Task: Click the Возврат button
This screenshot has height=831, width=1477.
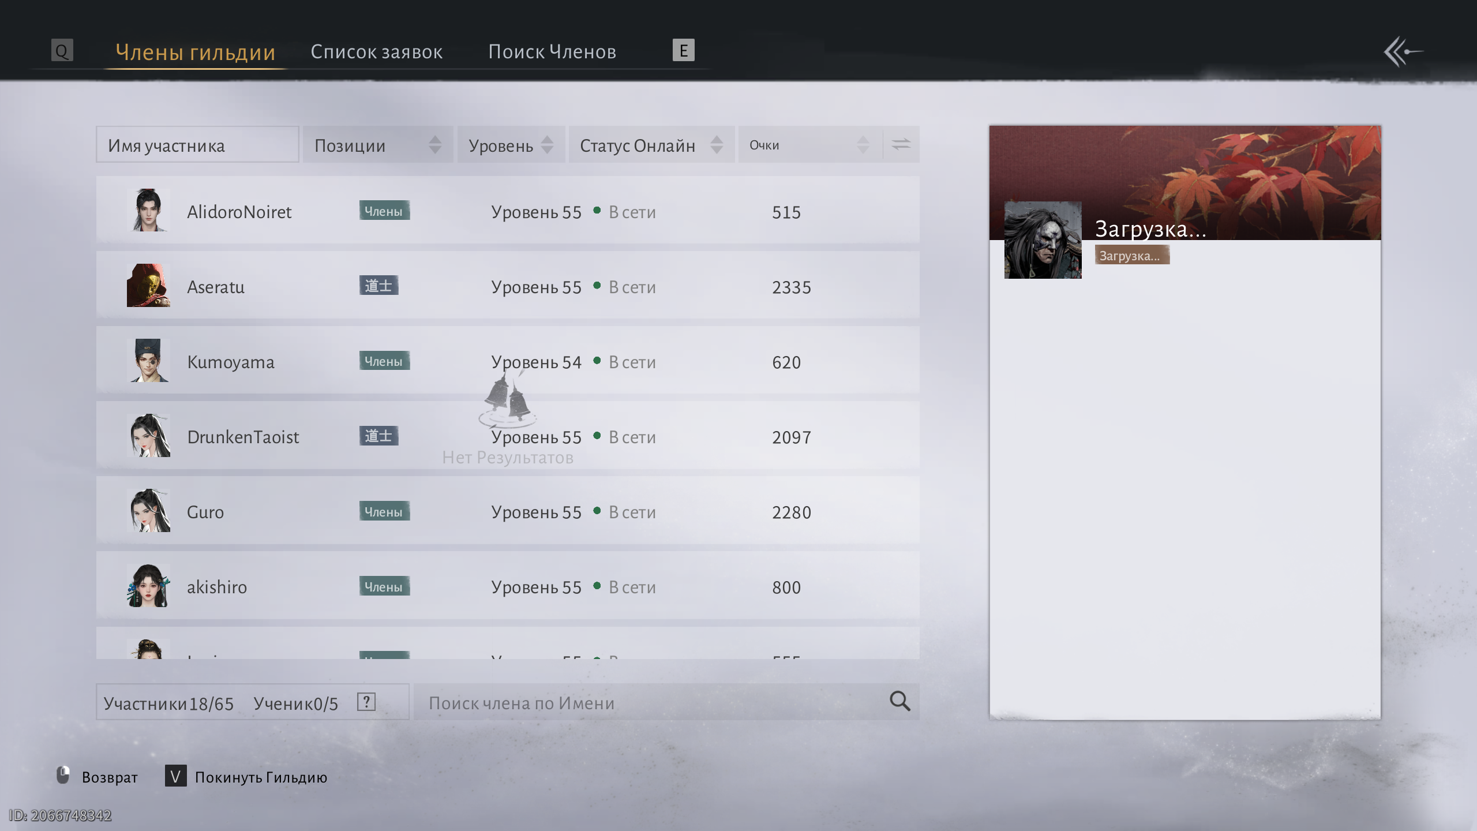Action: pyautogui.click(x=110, y=777)
